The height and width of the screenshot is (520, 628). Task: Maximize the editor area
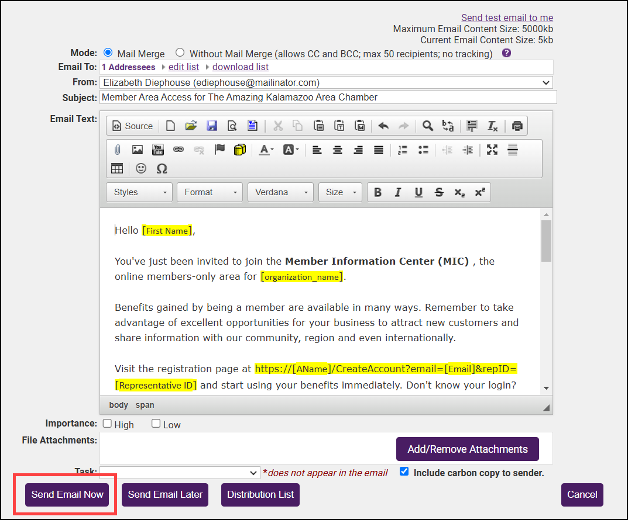click(492, 150)
